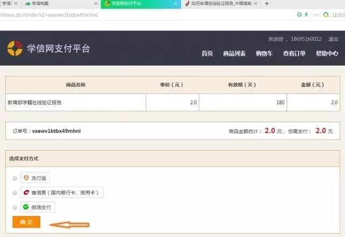Close the 学信网支付平台 browser tab
The height and width of the screenshot is (237, 345).
click(176, 4)
